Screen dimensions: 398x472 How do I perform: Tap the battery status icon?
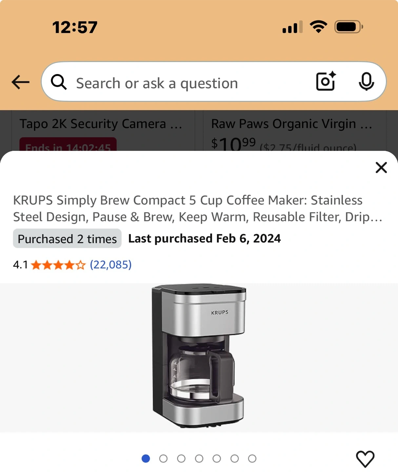pos(348,27)
